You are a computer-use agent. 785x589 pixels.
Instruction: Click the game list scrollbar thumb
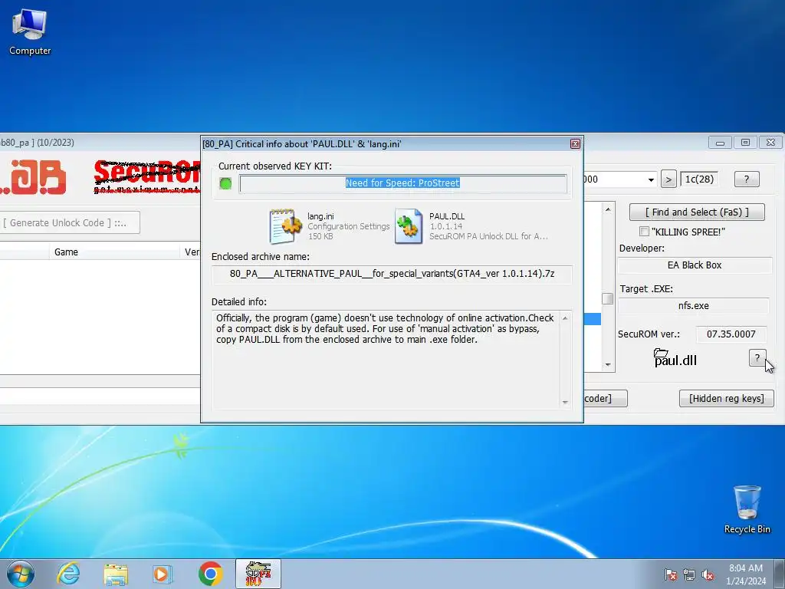point(608,299)
